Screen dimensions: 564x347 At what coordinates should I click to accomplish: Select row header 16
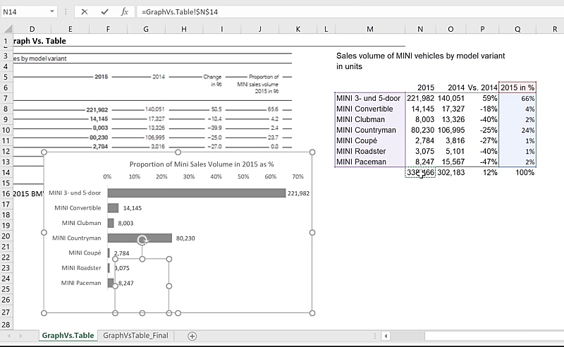pos(6,193)
